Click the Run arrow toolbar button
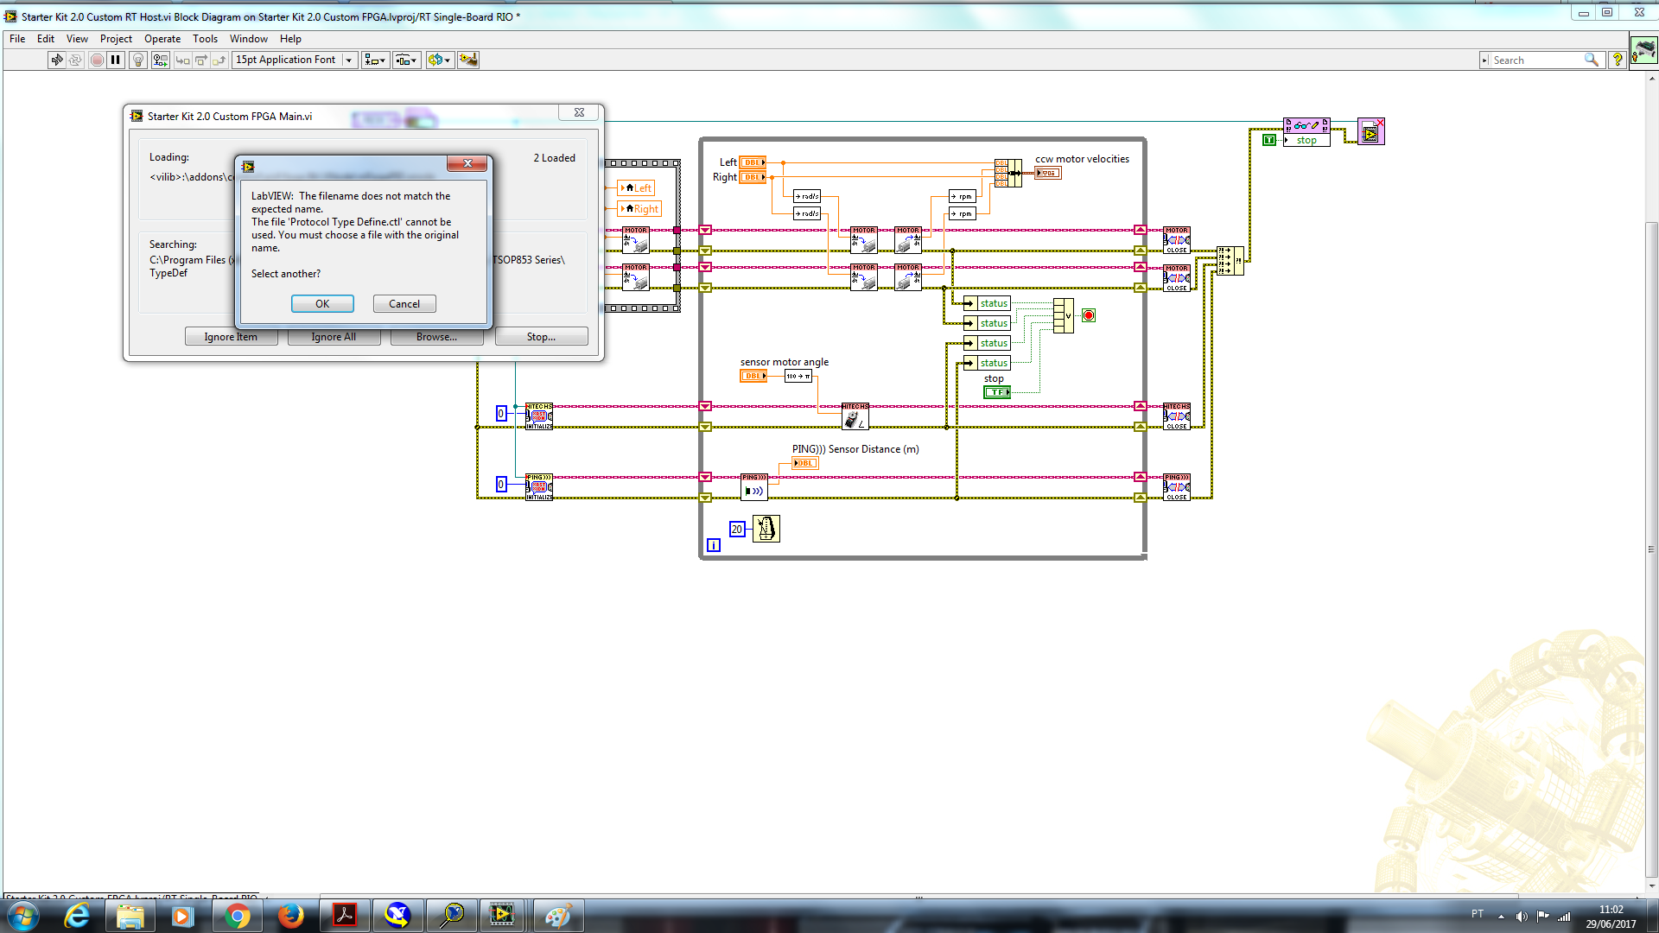Viewport: 1659px width, 933px height. 56,60
